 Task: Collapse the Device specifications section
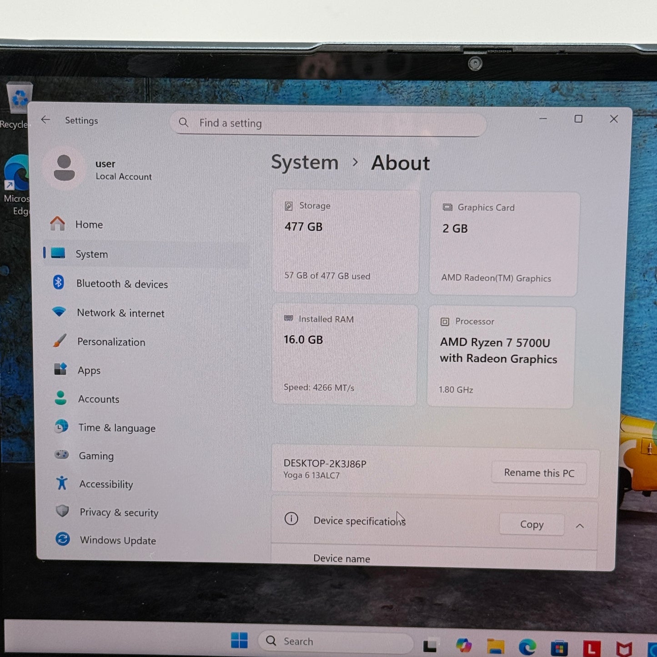[x=580, y=526]
